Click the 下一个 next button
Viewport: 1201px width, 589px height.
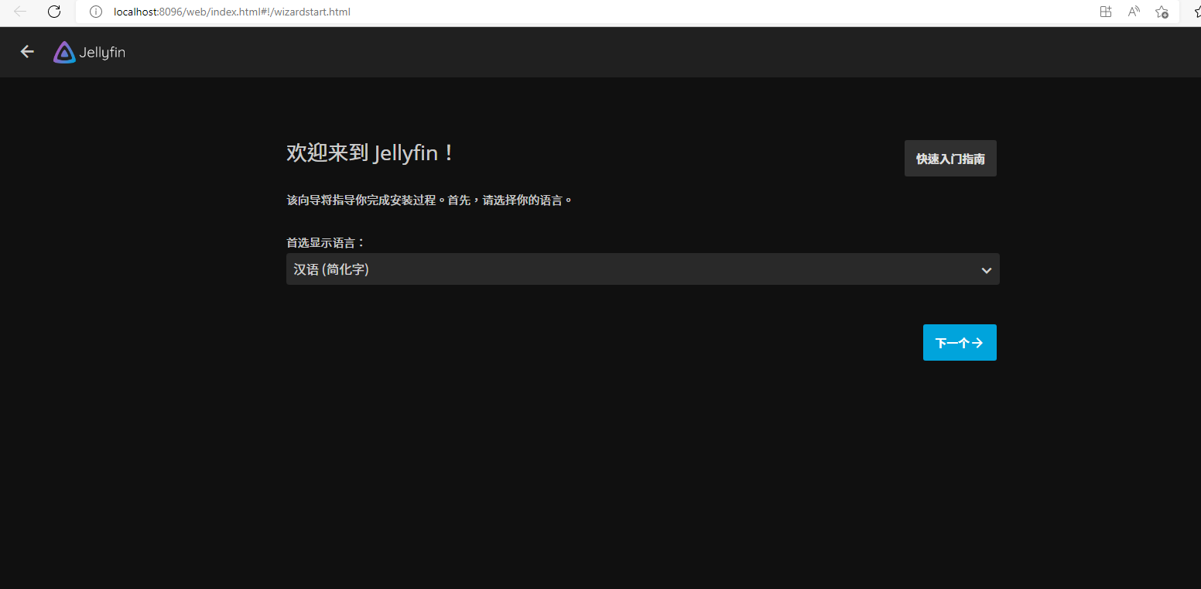coord(960,343)
